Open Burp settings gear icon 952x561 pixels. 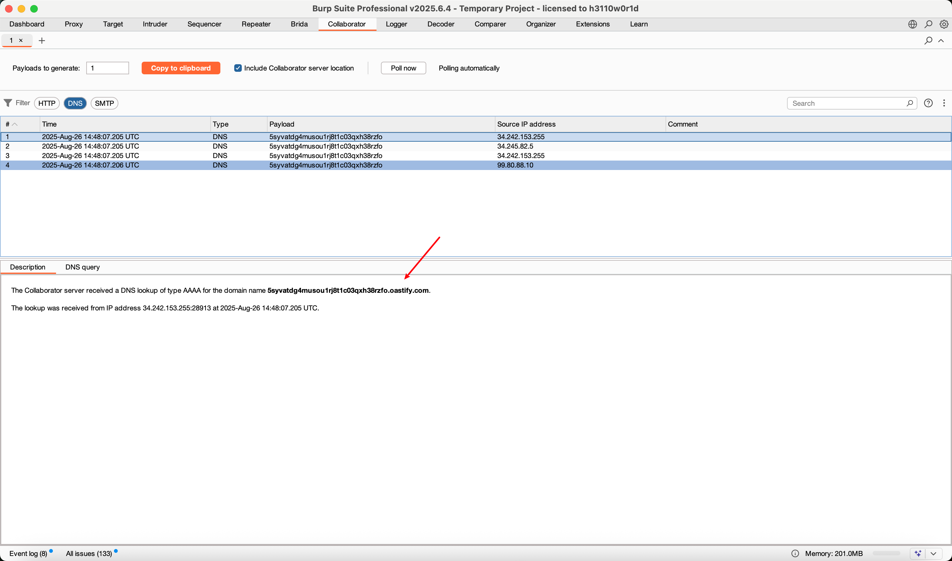click(944, 24)
